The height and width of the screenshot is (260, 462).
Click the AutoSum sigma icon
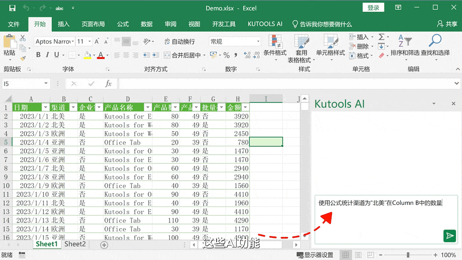coord(381,37)
